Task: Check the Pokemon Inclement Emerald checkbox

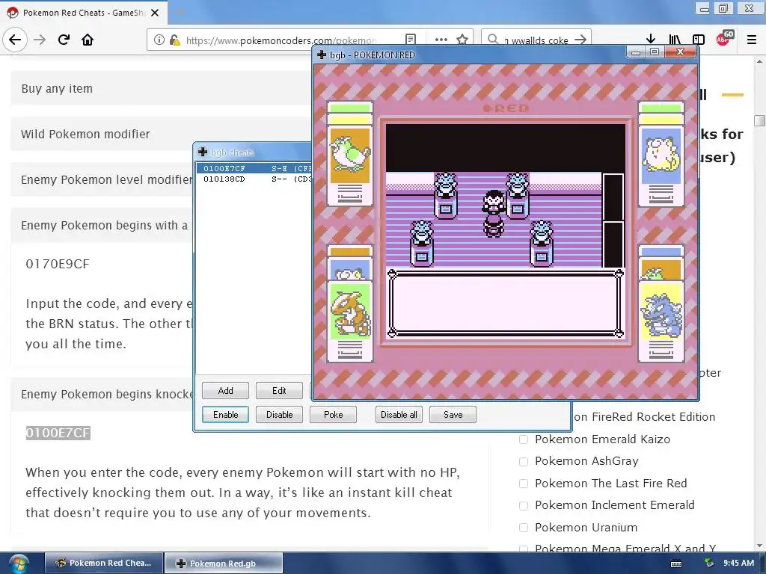Action: coord(524,505)
